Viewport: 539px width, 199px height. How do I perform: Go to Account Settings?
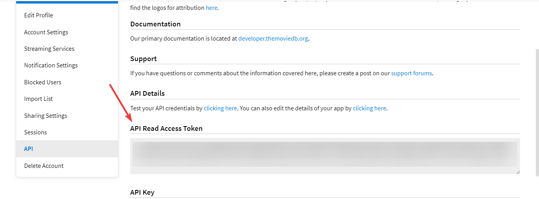[x=46, y=32]
